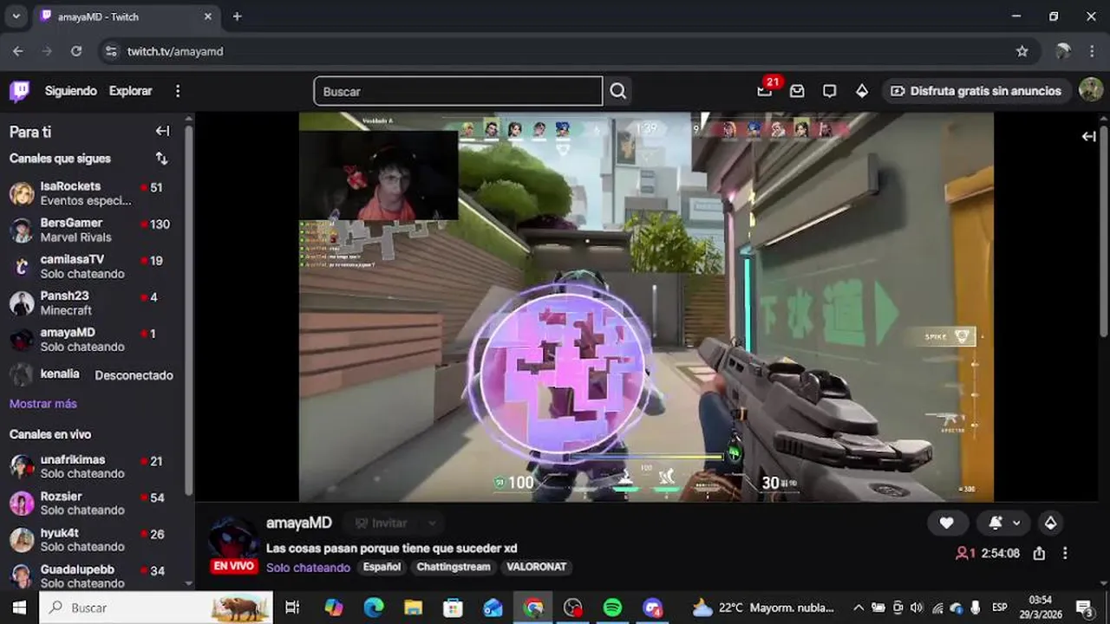The width and height of the screenshot is (1110, 624).
Task: Click Disfruta gratis sin anuncios button
Action: pos(977,91)
